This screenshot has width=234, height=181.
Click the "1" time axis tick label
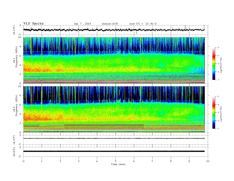(42, 161)
